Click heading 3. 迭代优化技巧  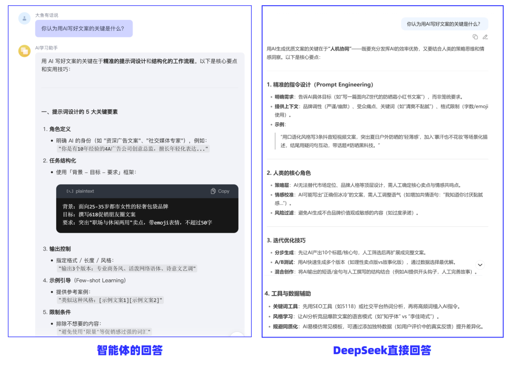286,240
